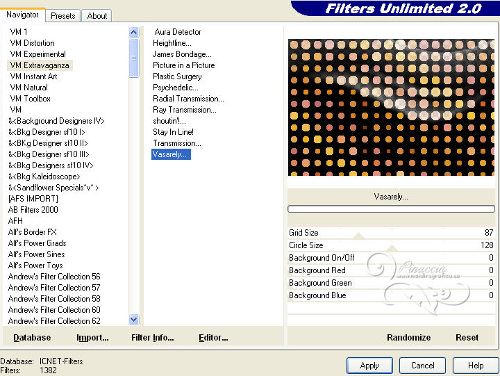
Task: Click the category list scroll up arrow
Action: click(133, 32)
